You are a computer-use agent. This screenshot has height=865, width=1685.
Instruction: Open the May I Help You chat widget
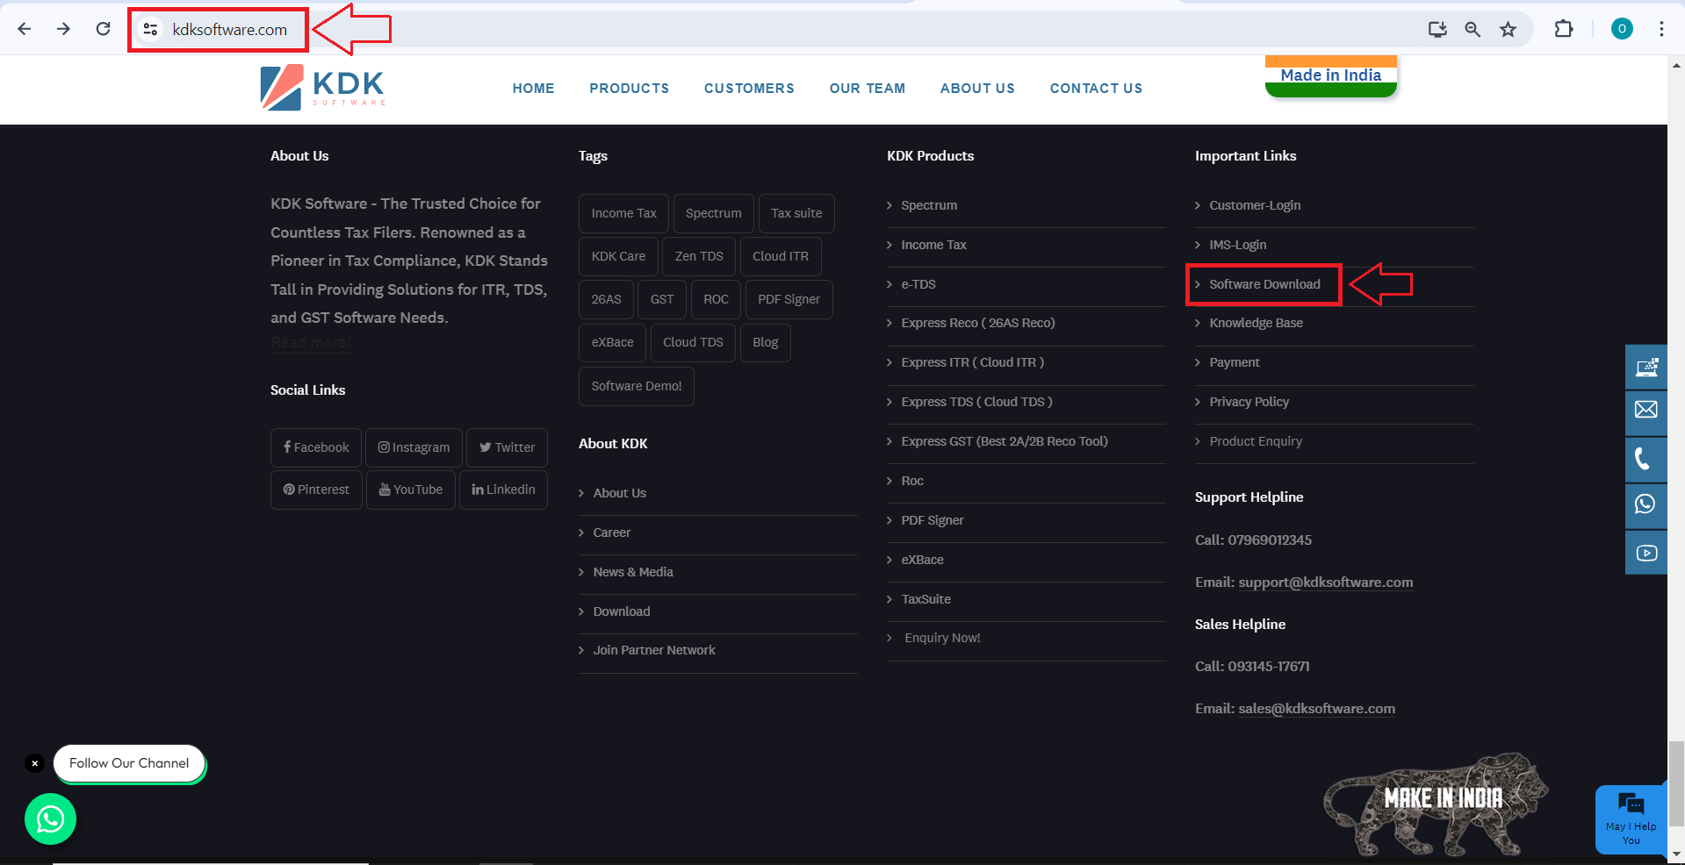click(x=1631, y=819)
